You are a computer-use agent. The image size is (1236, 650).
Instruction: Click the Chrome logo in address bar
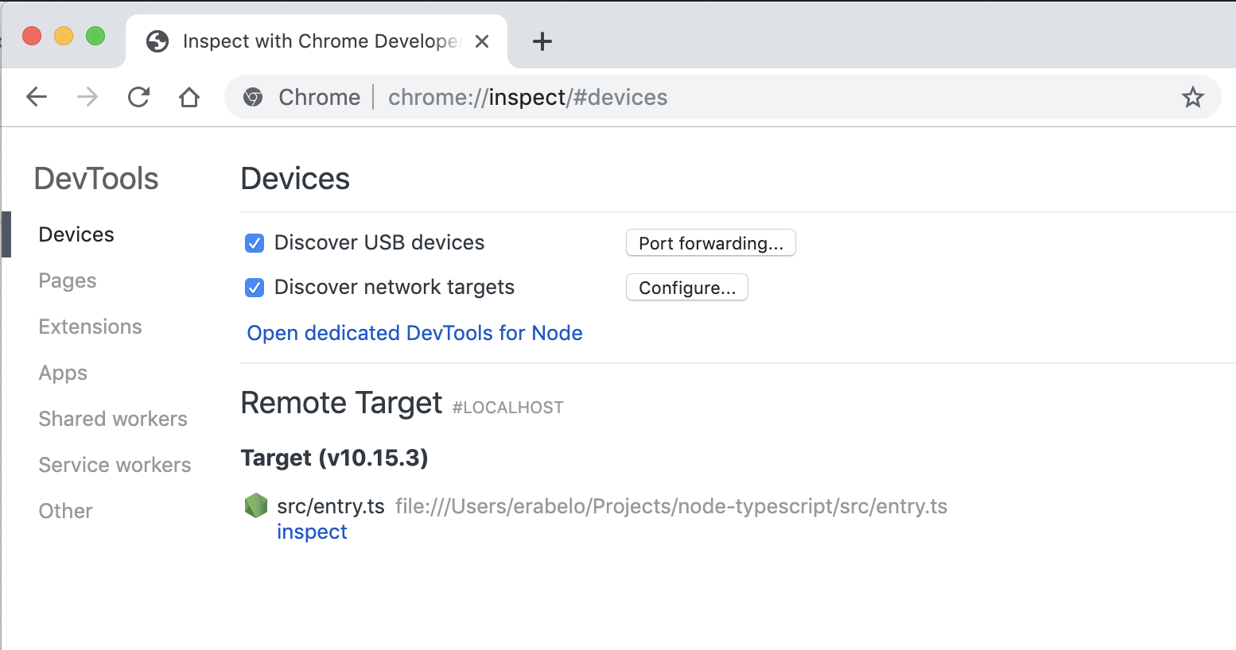(x=253, y=97)
